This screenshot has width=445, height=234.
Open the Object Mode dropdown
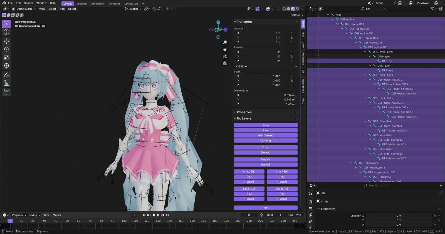pos(24,9)
